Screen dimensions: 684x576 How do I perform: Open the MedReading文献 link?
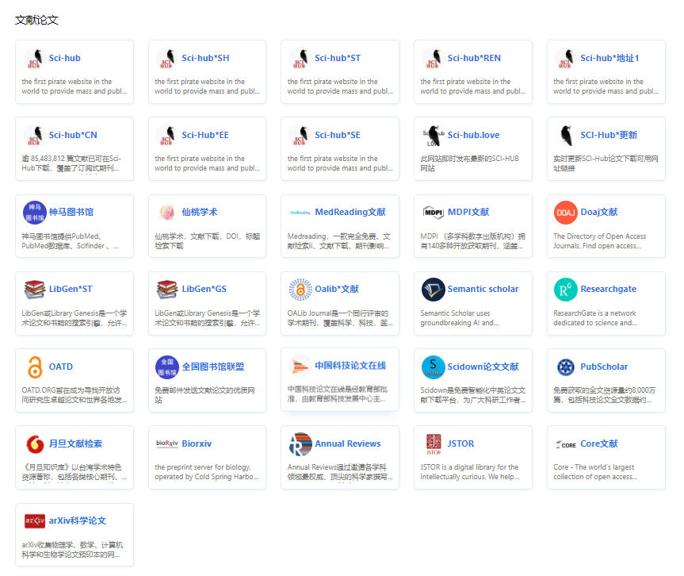[350, 213]
